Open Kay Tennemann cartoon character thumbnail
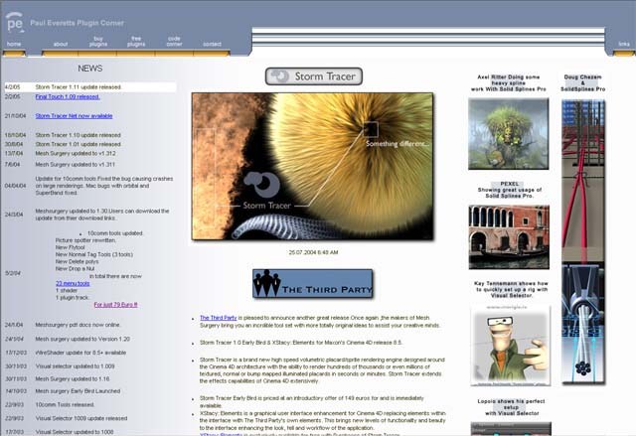636x436 pixels. [511, 345]
